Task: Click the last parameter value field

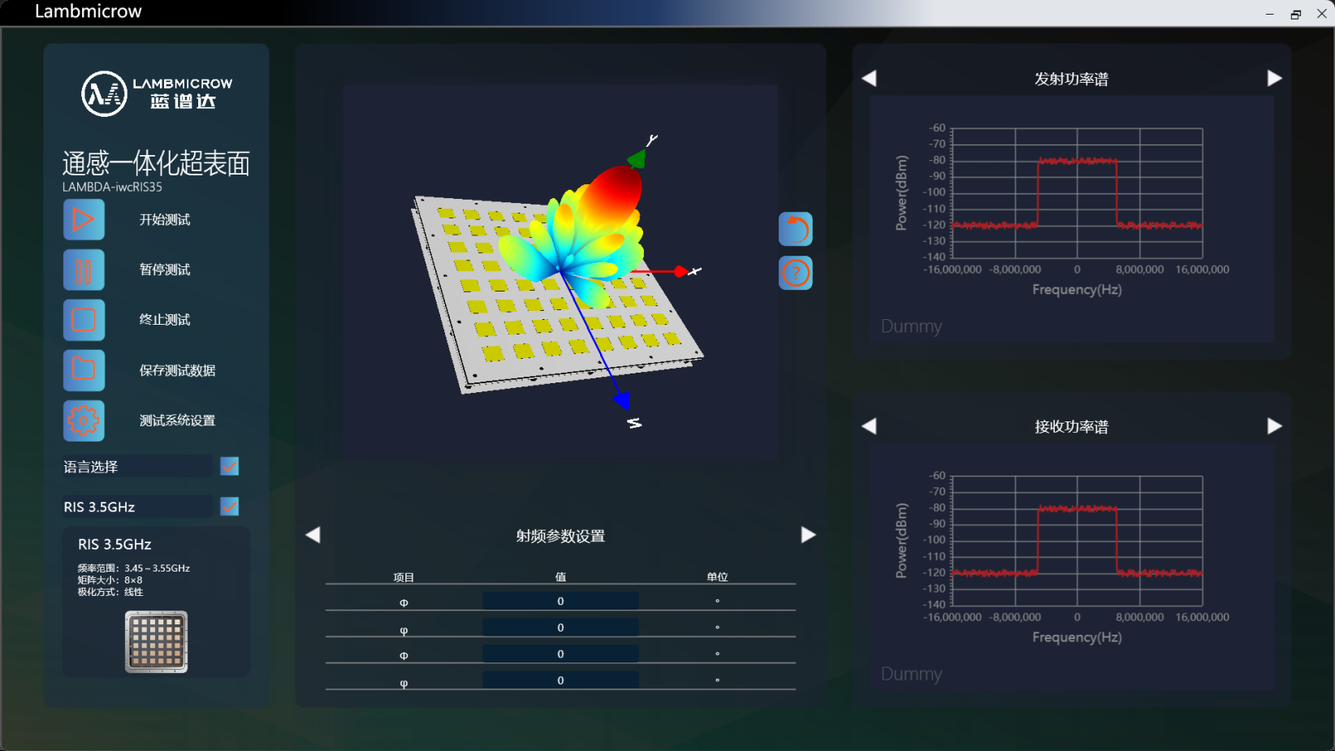Action: (x=560, y=680)
